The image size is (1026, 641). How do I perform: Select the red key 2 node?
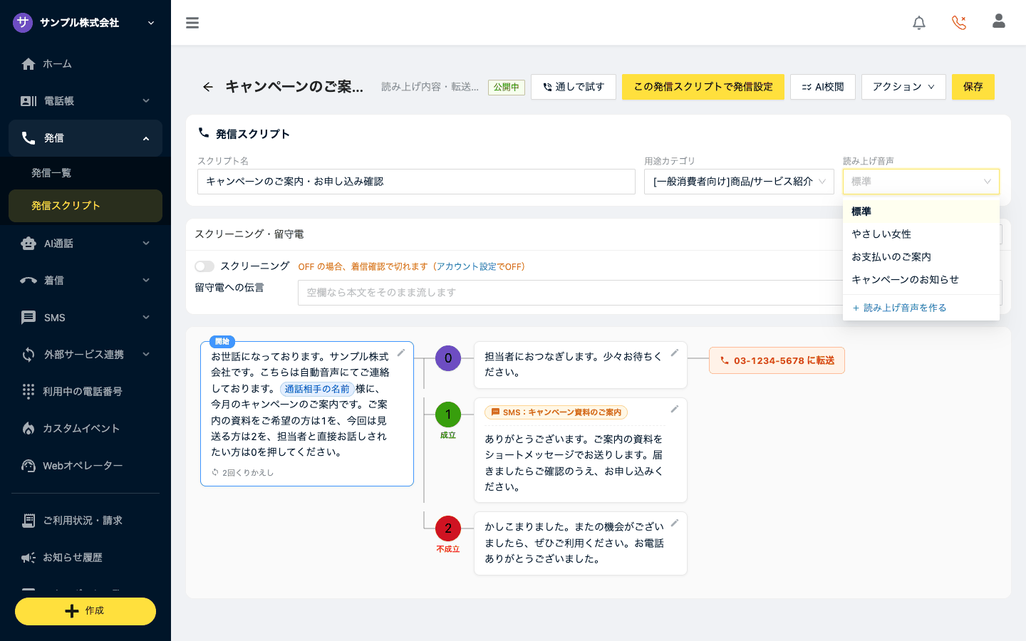click(x=448, y=528)
